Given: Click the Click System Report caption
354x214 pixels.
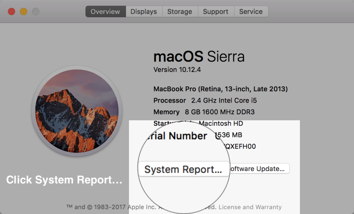Looking at the screenshot, I should [64, 179].
